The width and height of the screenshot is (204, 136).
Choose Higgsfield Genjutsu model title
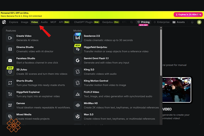point(95,47)
